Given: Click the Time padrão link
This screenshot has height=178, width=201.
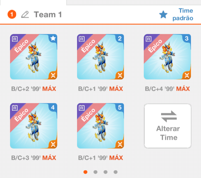Looking at the screenshot, I should coord(183,14).
